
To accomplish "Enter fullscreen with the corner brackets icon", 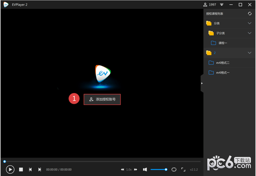I will (x=183, y=170).
